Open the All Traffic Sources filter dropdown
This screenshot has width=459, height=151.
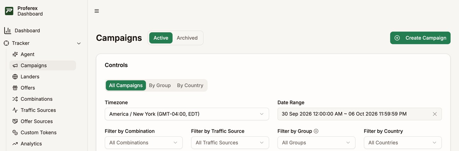230,143
